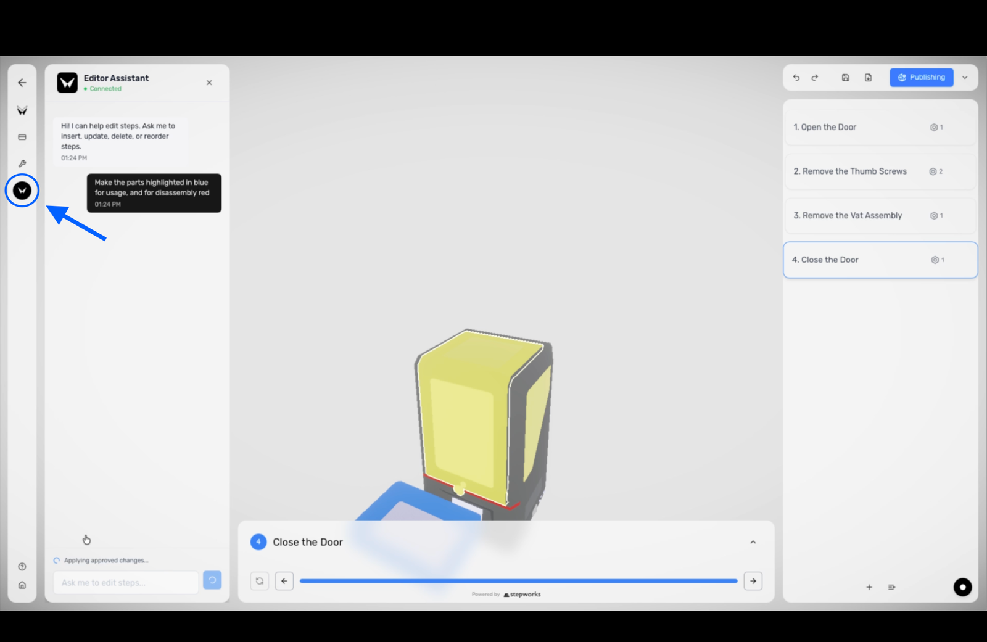Click the send message button in assistant
Image resolution: width=987 pixels, height=642 pixels.
click(212, 580)
